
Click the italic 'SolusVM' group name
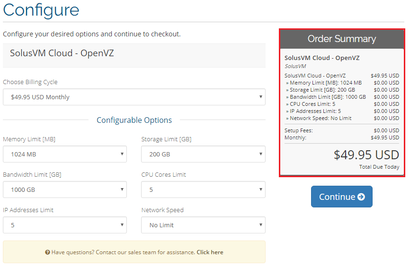point(295,66)
